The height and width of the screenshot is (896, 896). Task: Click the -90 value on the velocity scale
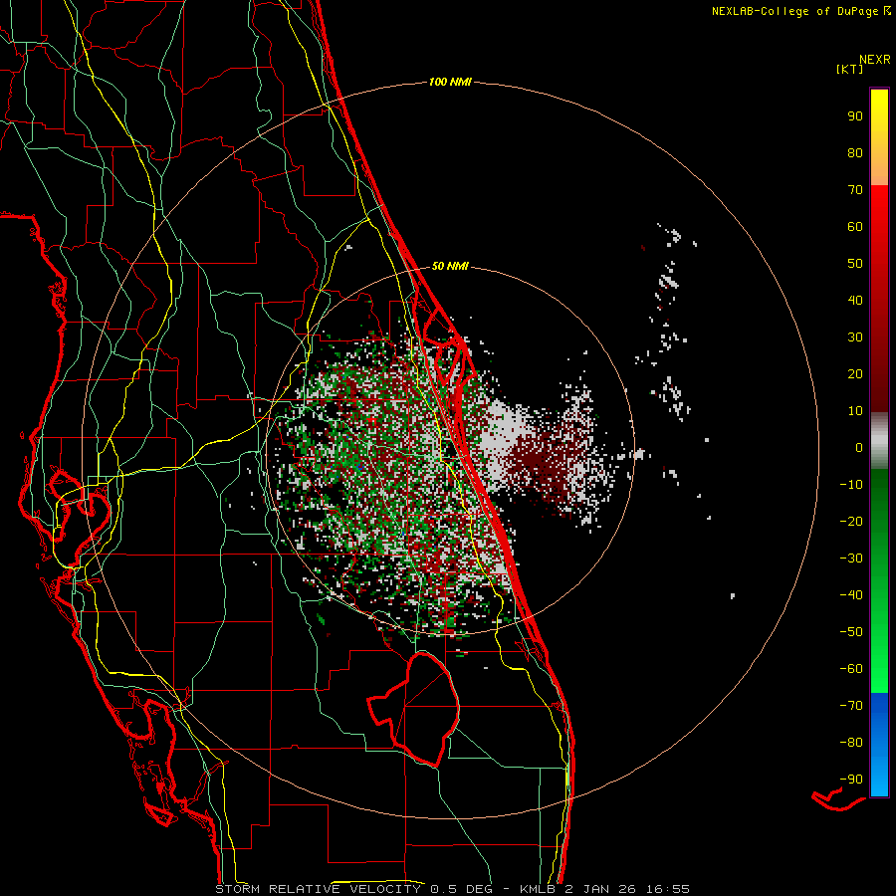click(x=851, y=780)
